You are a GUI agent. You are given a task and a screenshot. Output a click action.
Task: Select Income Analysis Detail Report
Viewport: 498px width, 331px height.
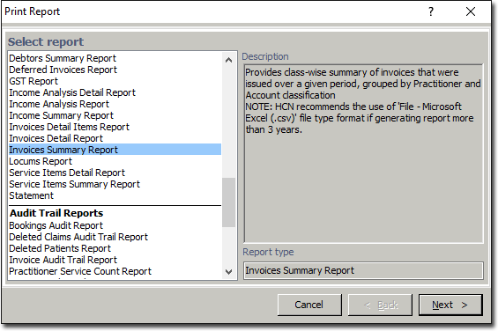[x=72, y=92]
